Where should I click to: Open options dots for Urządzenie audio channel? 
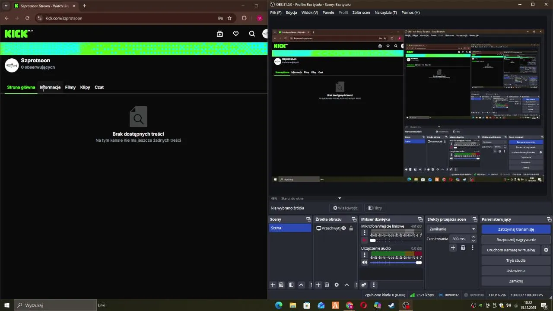(365, 255)
